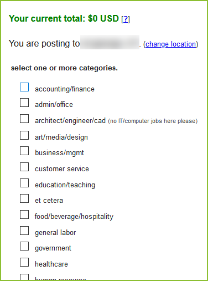Click the [?] help link beside total

tap(126, 19)
